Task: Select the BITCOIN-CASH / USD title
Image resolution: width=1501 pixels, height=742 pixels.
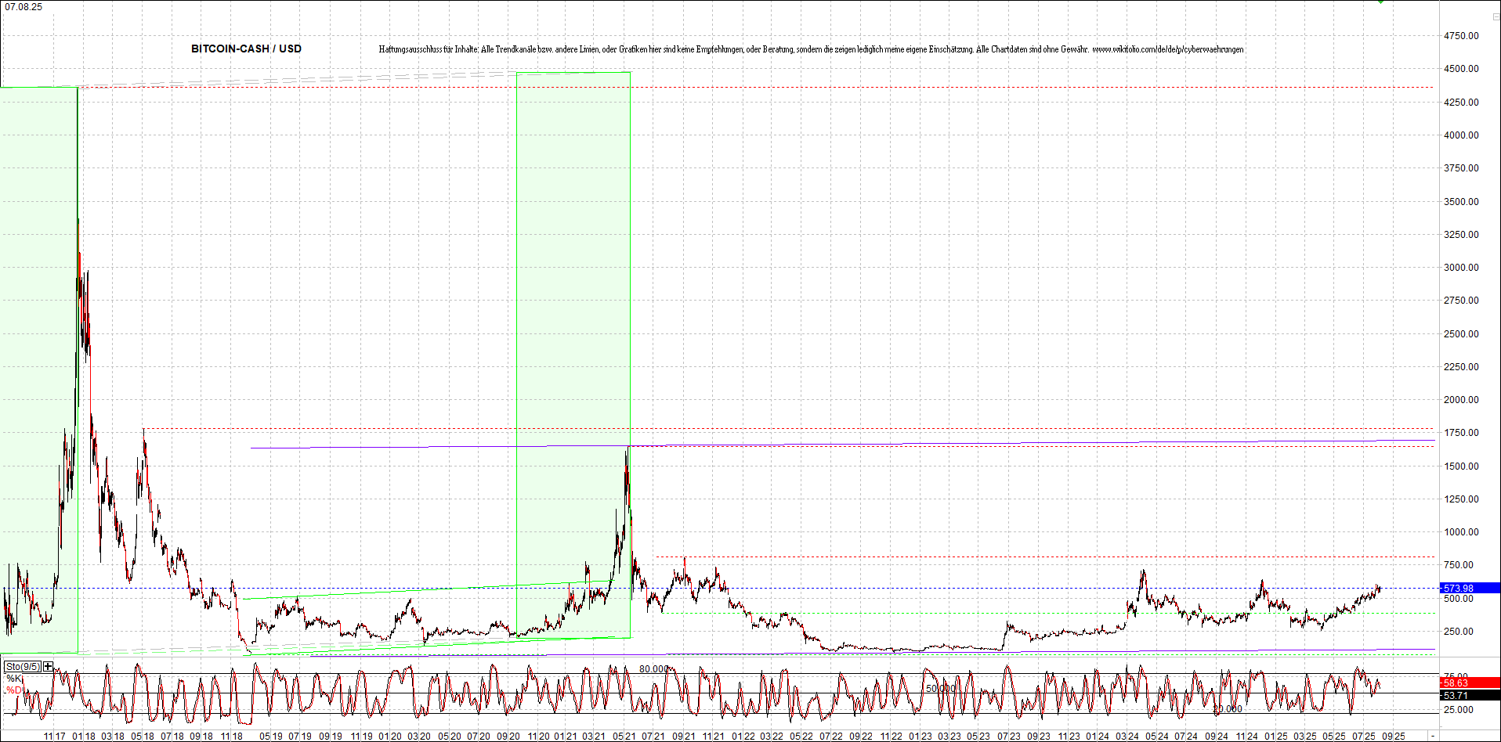Action: pyautogui.click(x=246, y=49)
